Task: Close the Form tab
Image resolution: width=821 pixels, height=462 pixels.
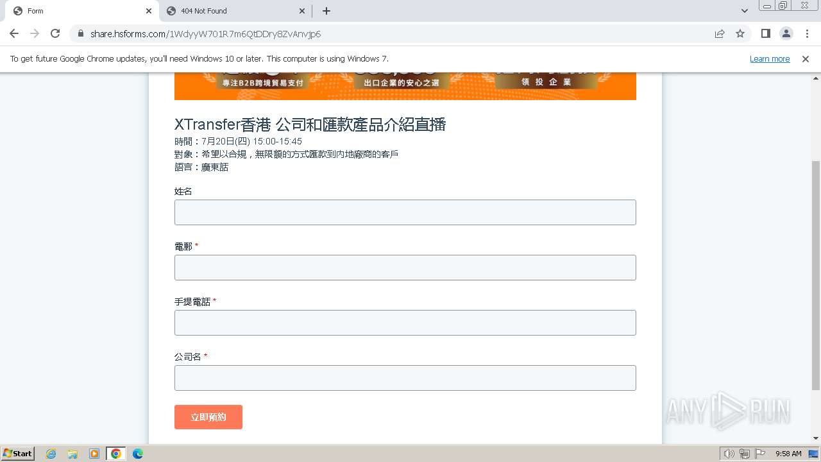Action: (149, 11)
